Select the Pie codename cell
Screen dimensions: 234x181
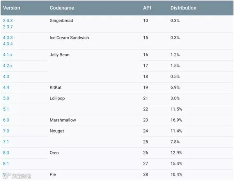(53, 174)
